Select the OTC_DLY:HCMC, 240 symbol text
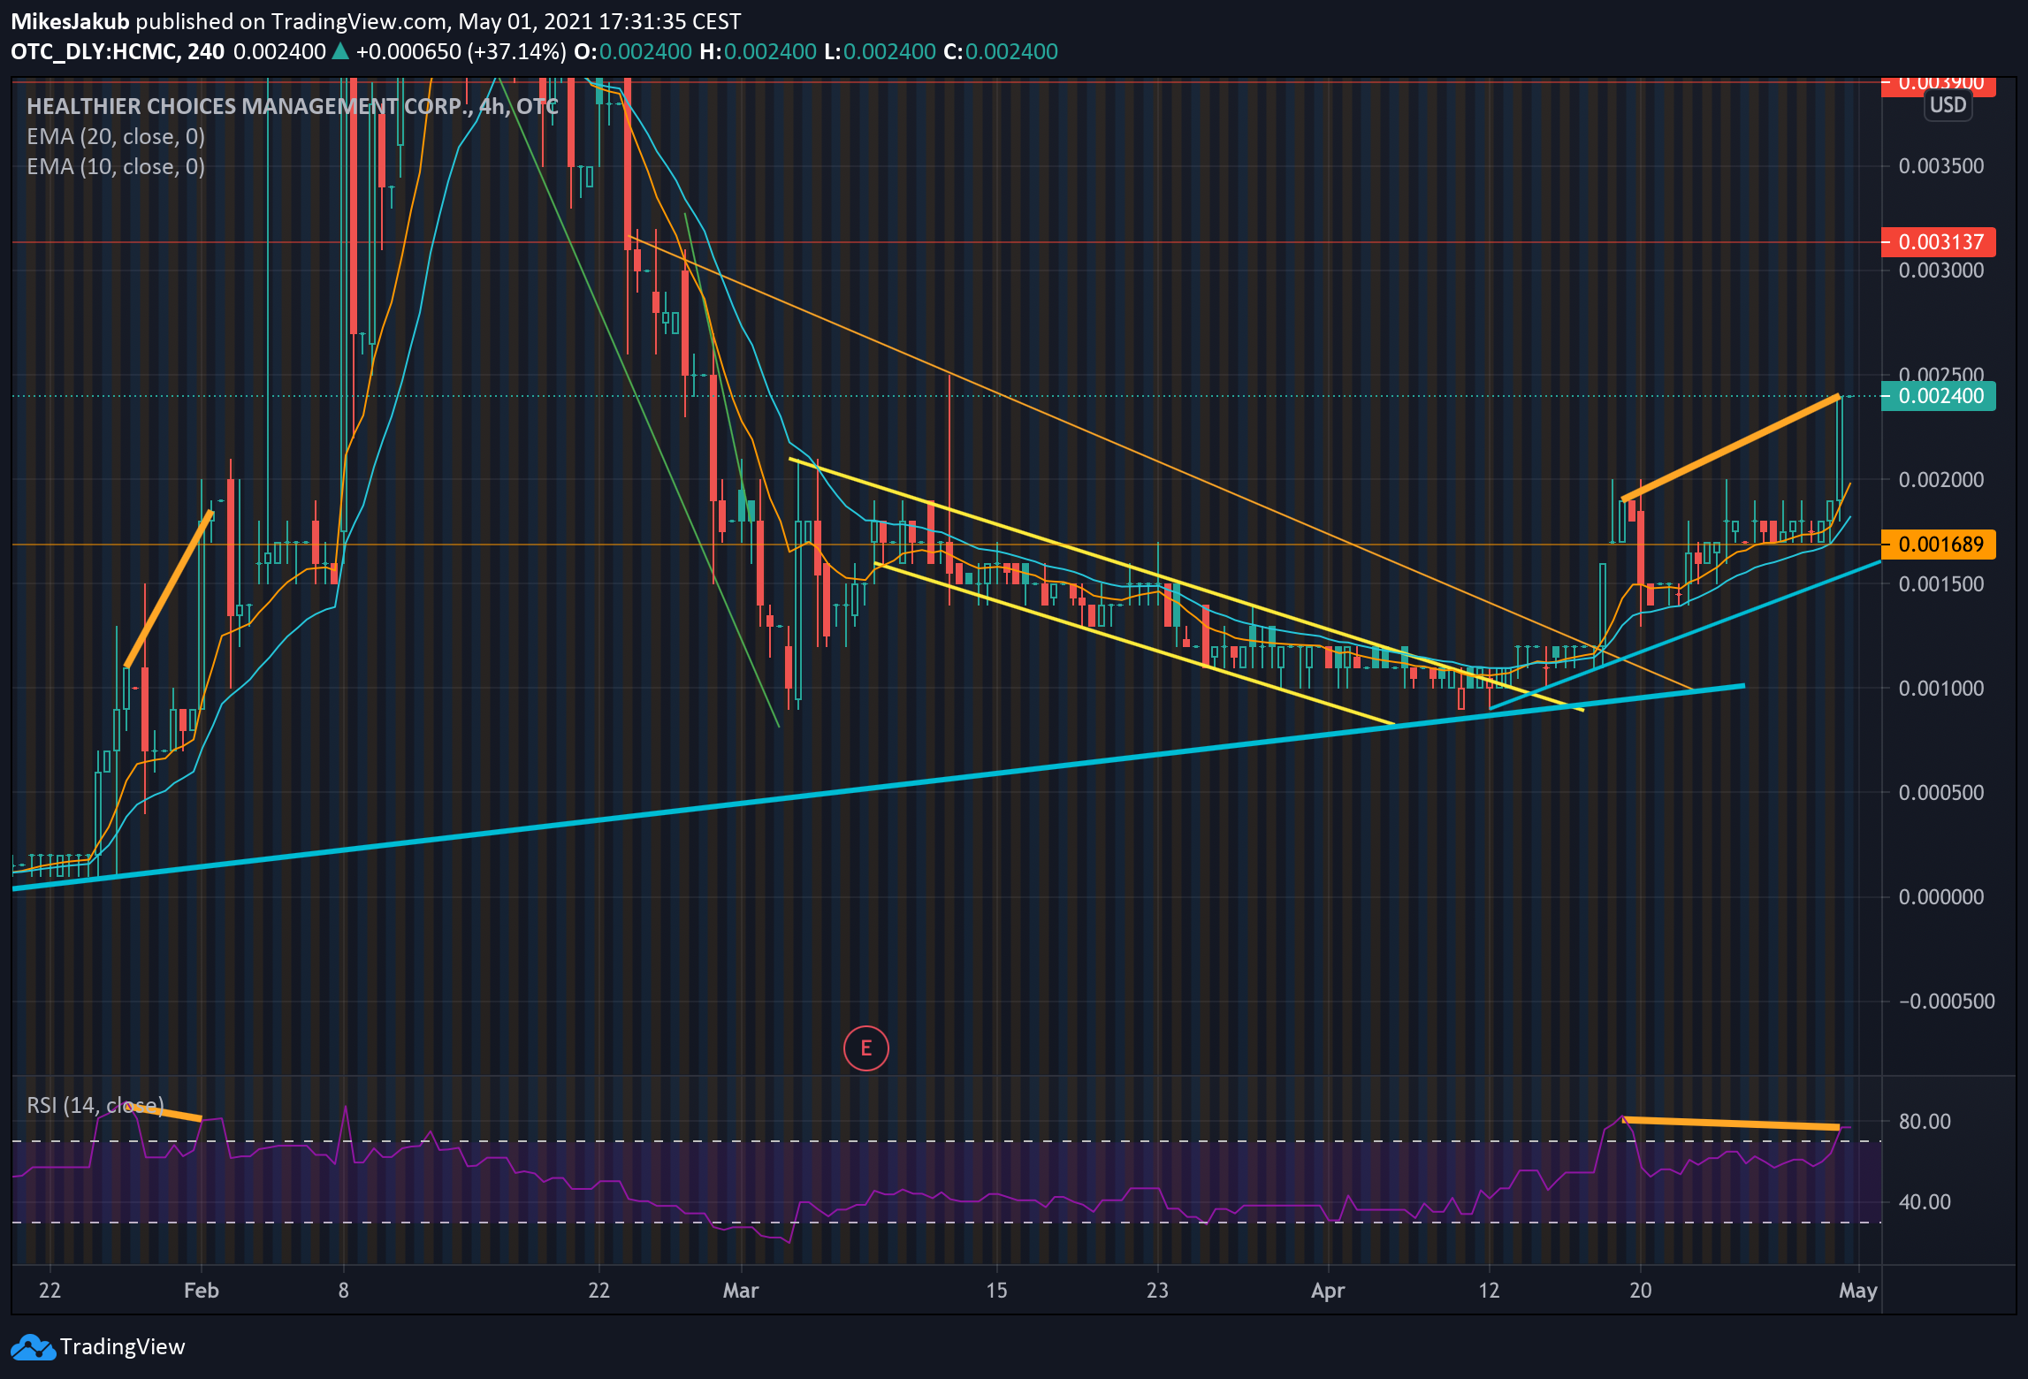Image resolution: width=2028 pixels, height=1379 pixels. tap(118, 51)
